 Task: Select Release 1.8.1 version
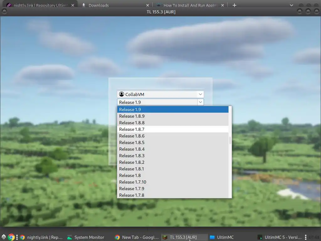pyautogui.click(x=173, y=169)
